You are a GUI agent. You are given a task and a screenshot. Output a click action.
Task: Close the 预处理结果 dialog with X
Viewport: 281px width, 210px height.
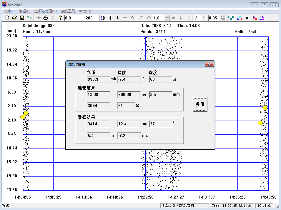pyautogui.click(x=209, y=64)
